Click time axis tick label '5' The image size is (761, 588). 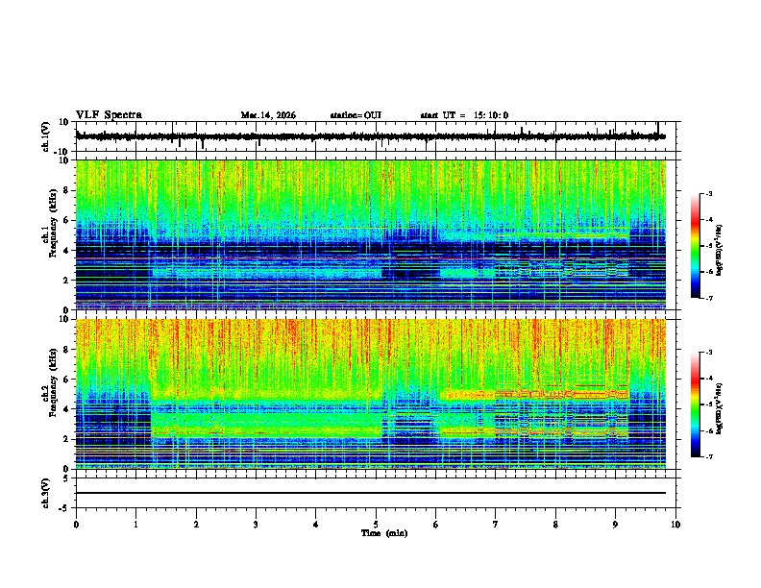click(376, 524)
